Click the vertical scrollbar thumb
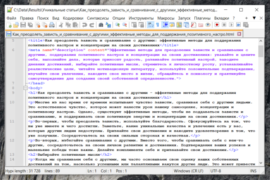Image resolution: width=270 pixels, height=180 pixels. point(261,51)
